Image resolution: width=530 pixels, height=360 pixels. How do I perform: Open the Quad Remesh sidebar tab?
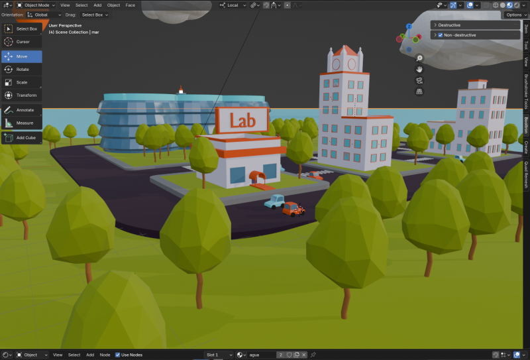pyautogui.click(x=526, y=174)
